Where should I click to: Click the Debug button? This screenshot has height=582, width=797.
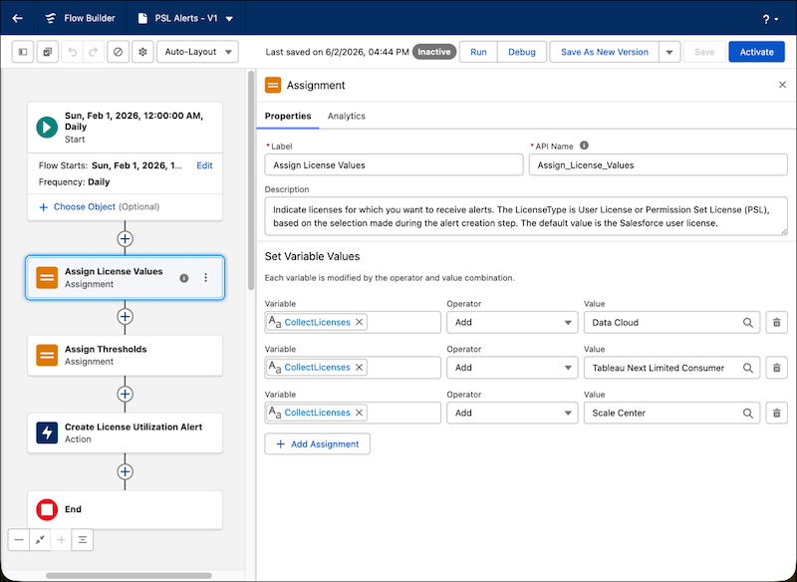(521, 52)
